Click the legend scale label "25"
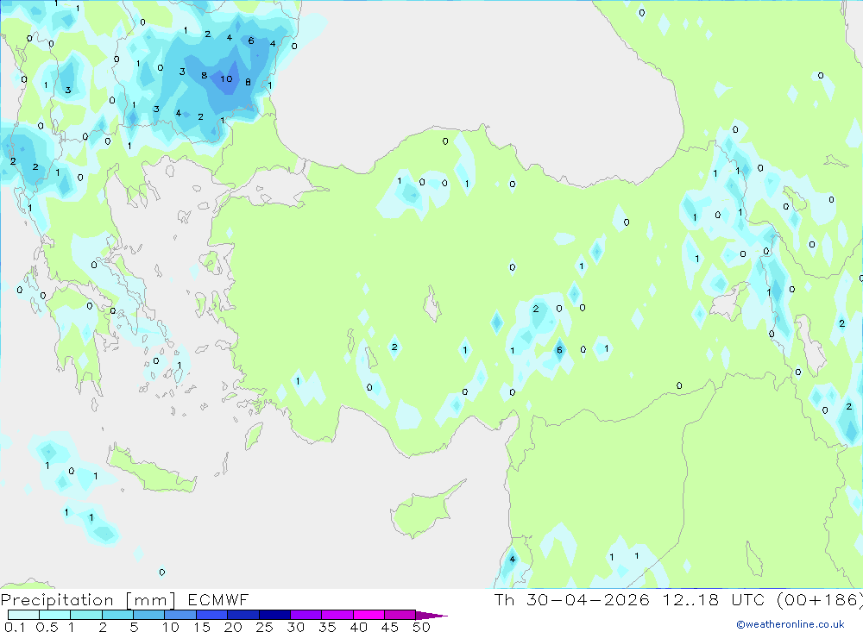The image size is (863, 632). [264, 627]
